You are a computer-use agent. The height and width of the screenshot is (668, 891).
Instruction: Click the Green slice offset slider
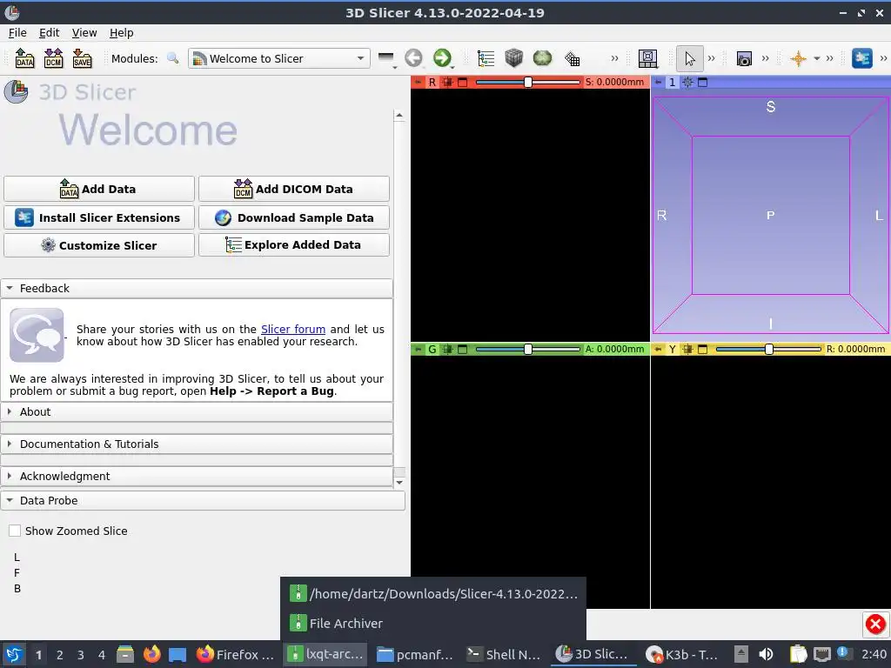(528, 350)
